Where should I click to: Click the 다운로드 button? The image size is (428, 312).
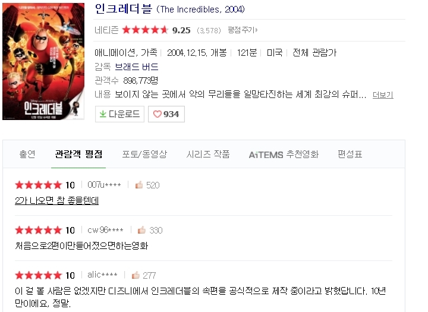coord(119,114)
